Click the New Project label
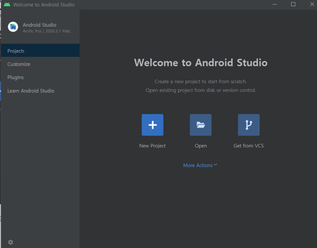The height and width of the screenshot is (248, 317). point(153,146)
